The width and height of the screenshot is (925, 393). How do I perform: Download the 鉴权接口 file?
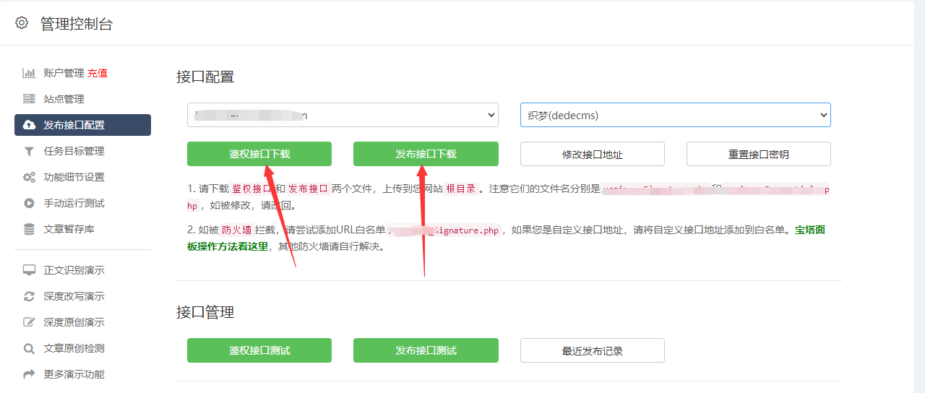pos(259,154)
